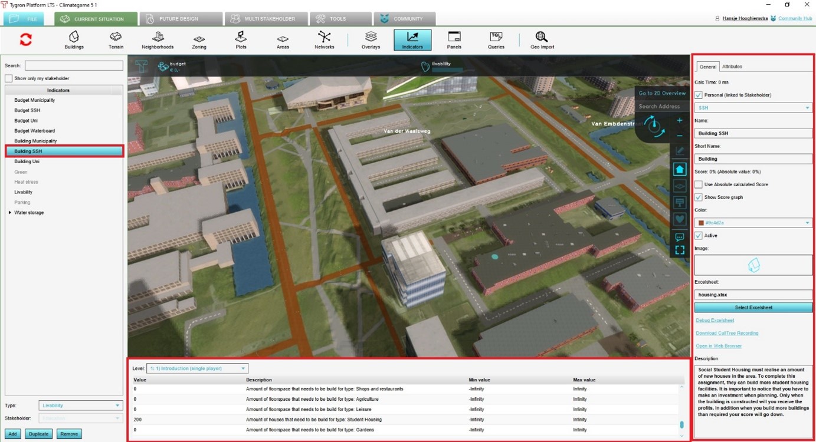Open the Level dropdown selector

coord(197,368)
